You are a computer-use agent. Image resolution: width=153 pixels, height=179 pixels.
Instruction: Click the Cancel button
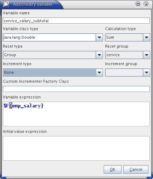(136, 169)
